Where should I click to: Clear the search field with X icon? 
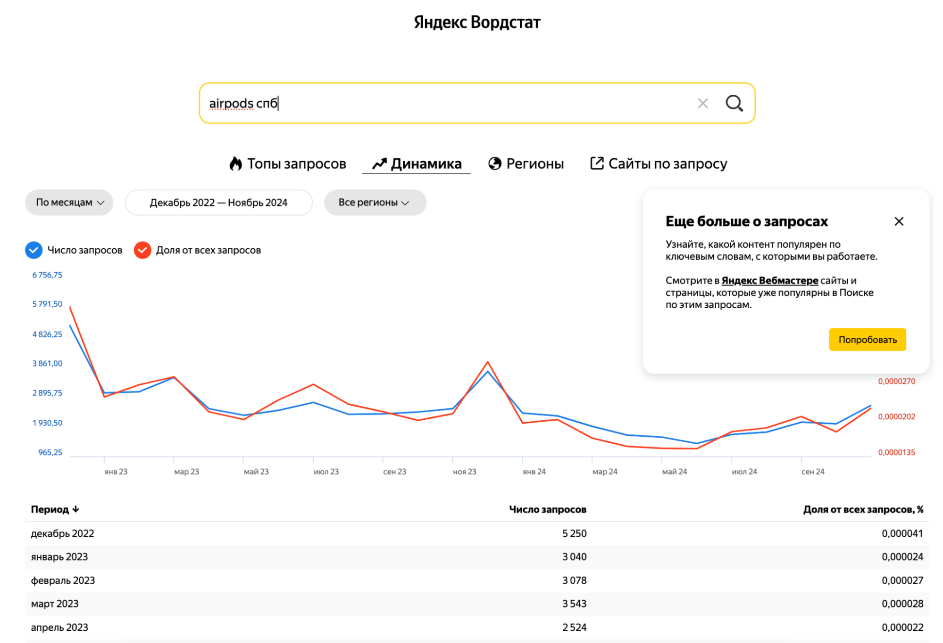703,103
